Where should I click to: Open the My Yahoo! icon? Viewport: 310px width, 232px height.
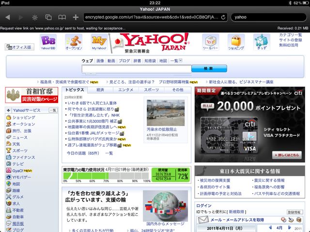tap(99, 42)
